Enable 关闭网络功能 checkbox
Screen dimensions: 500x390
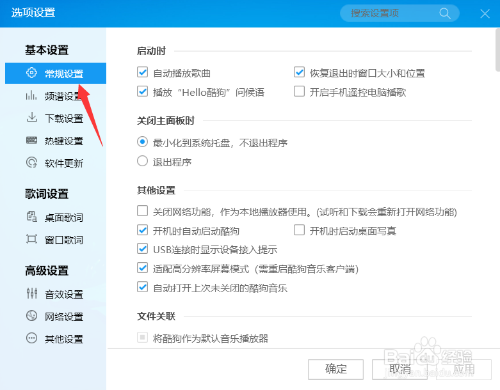[142, 211]
